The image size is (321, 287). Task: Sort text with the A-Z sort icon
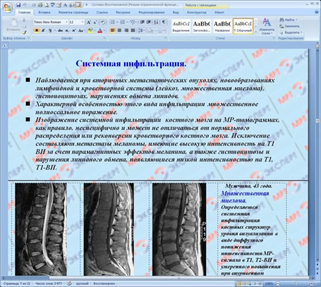156,22
